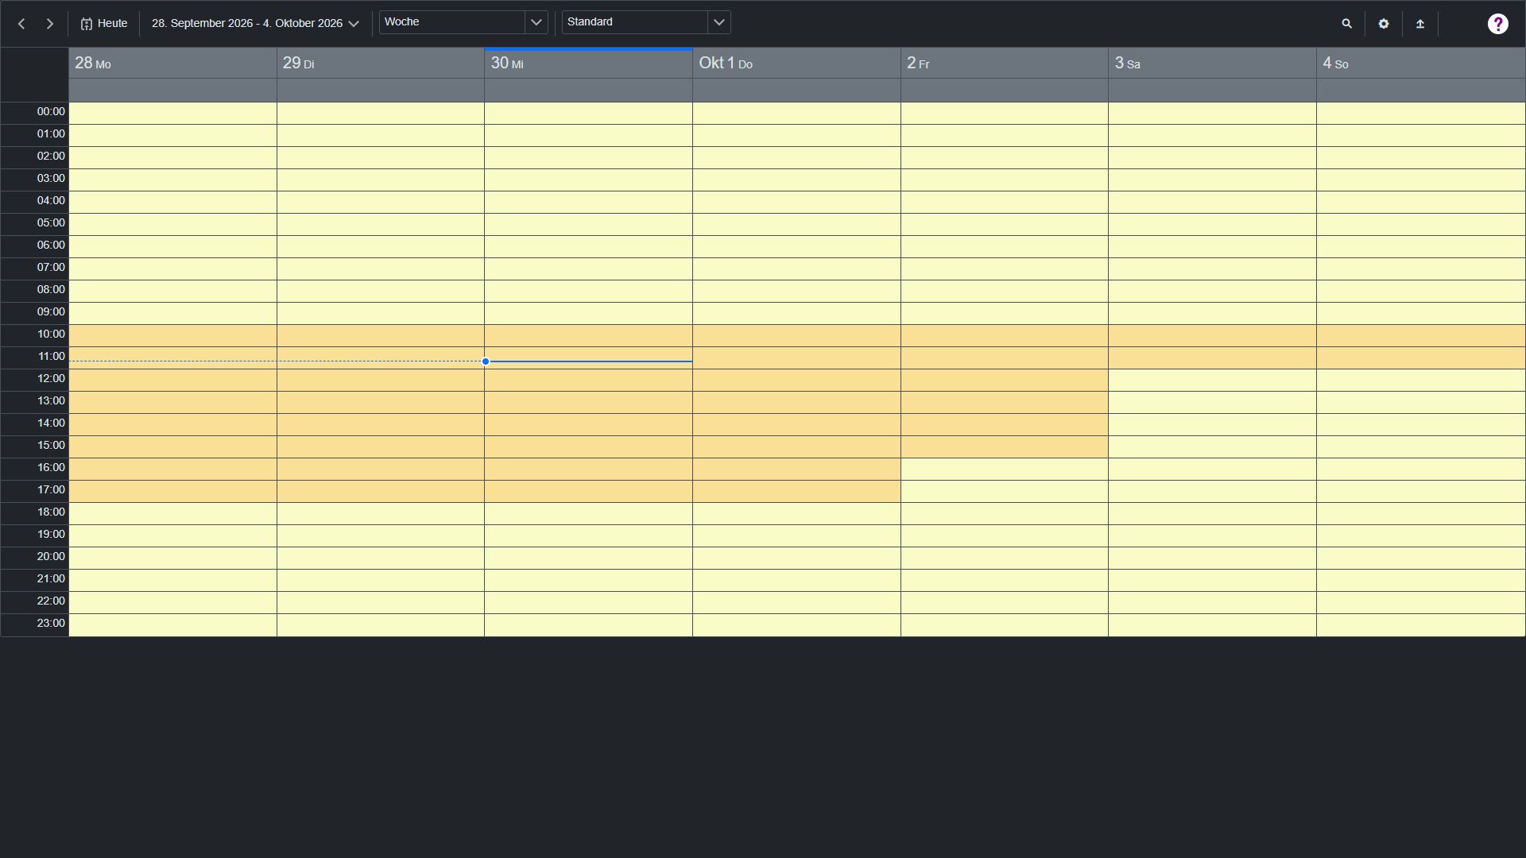The height and width of the screenshot is (858, 1526).
Task: Select the Okt 1 Do day header
Action: pyautogui.click(x=796, y=63)
